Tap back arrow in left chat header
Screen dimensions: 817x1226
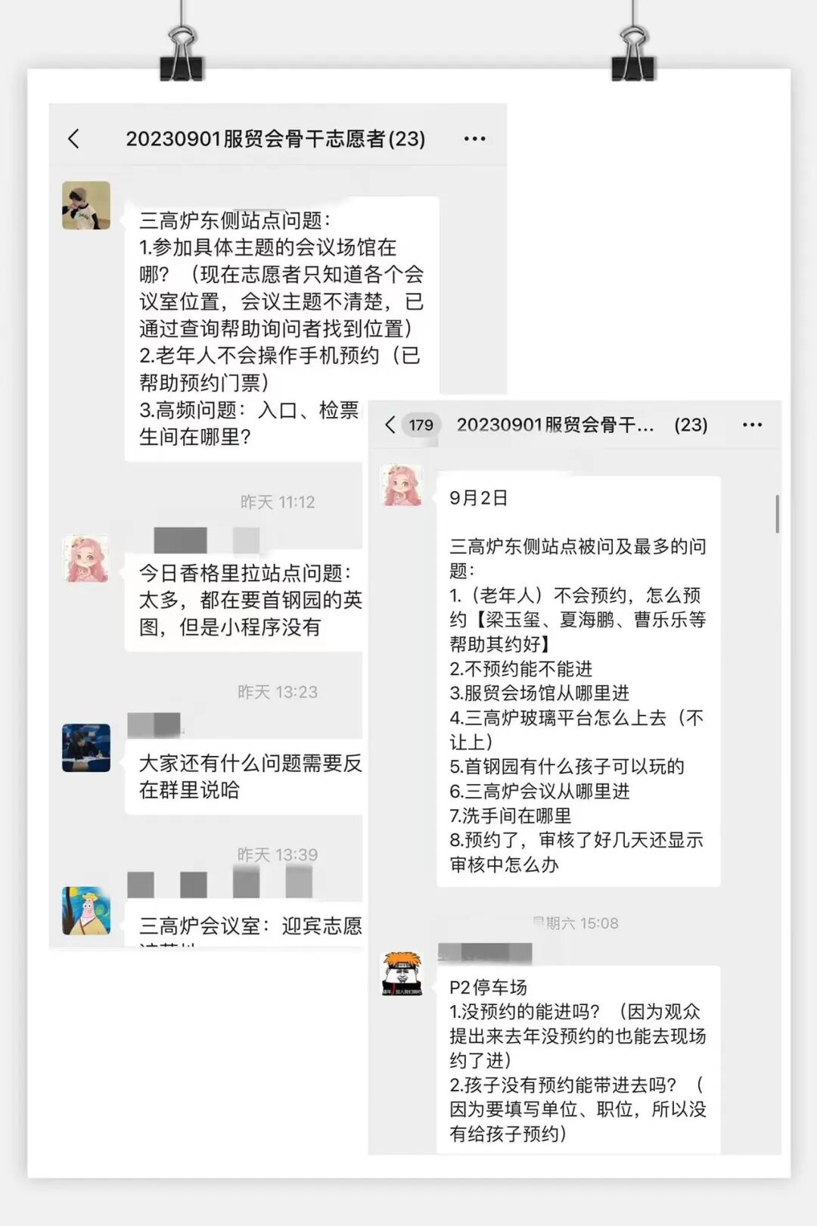73,138
